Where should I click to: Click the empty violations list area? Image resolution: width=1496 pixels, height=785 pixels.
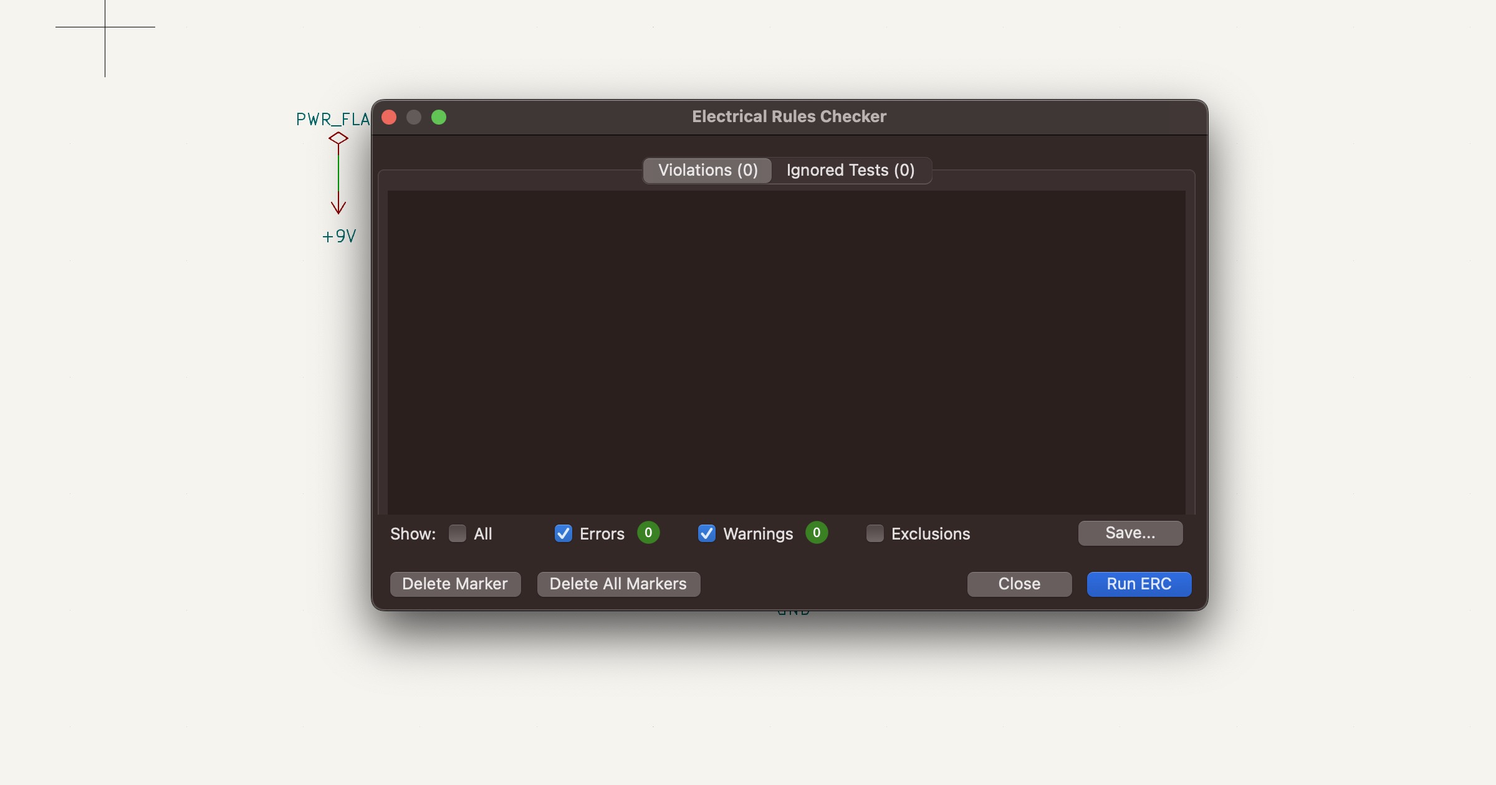pos(787,352)
